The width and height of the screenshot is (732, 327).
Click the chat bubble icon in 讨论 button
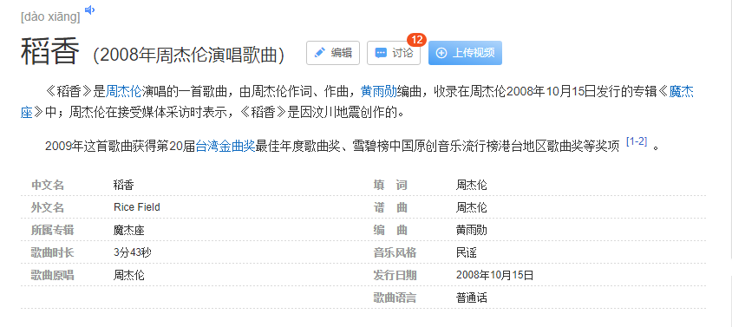pyautogui.click(x=381, y=53)
